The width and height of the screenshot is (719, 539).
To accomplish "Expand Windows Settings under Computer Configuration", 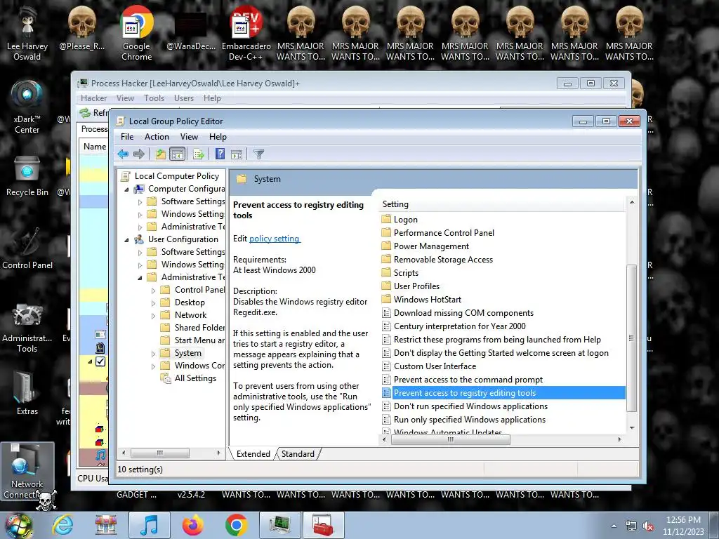I will 140,215.
